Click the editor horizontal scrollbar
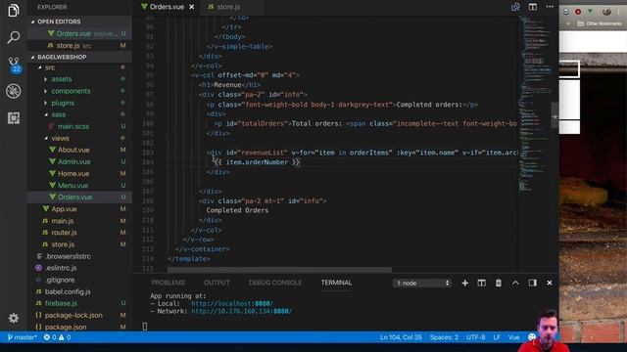This screenshot has width=627, height=352. [279, 270]
